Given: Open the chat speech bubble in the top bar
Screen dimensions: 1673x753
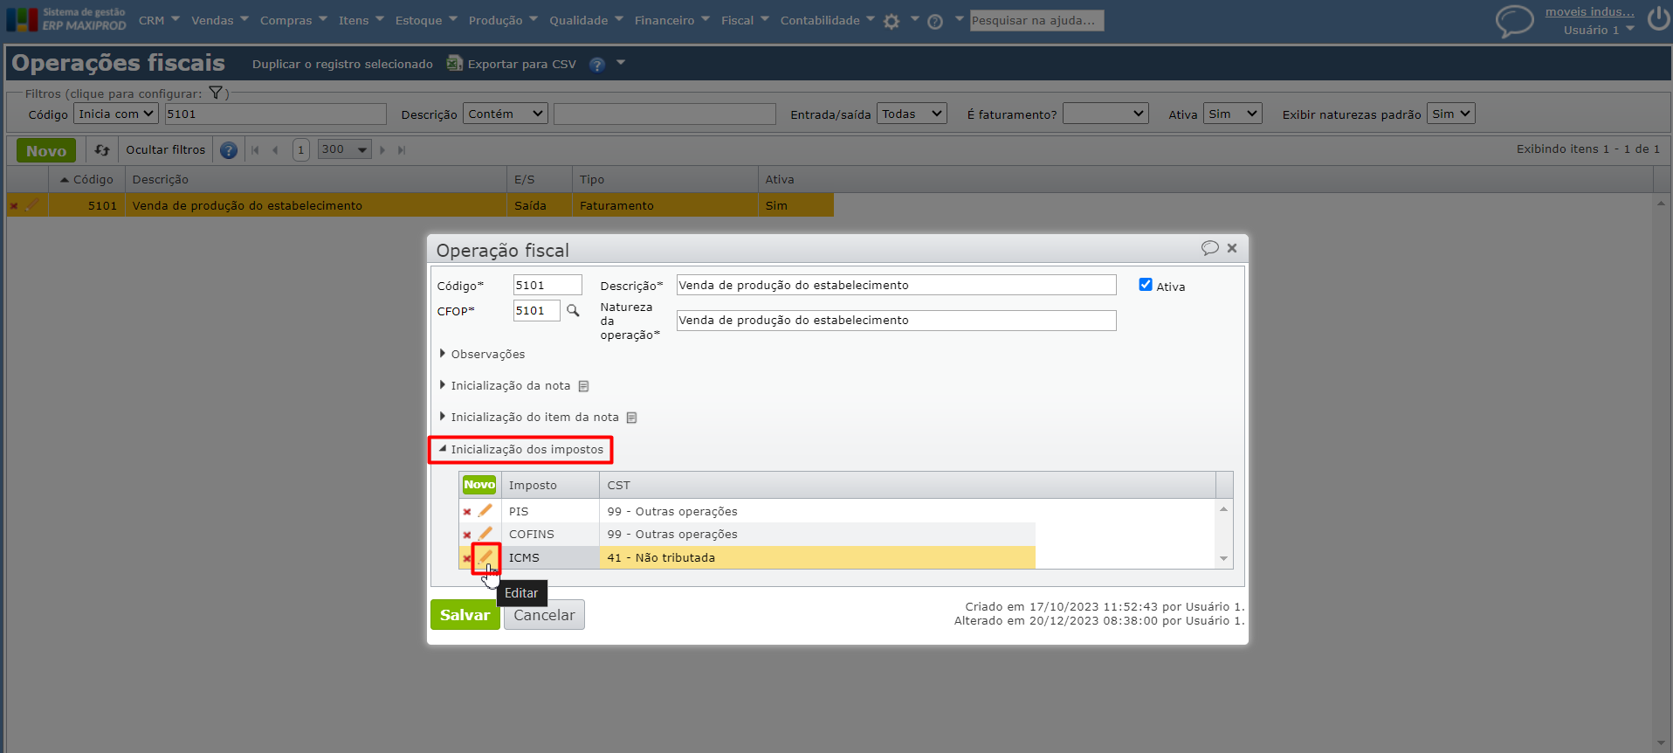Looking at the screenshot, I should coord(1514,21).
